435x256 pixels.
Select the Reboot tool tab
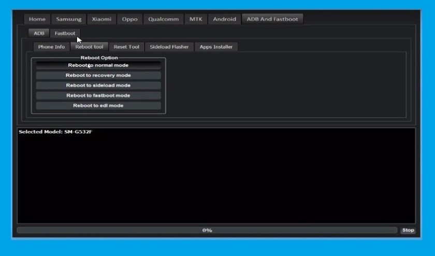89,47
